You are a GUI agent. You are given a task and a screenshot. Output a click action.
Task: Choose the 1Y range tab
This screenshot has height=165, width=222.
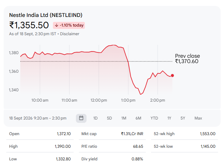tap(169, 118)
